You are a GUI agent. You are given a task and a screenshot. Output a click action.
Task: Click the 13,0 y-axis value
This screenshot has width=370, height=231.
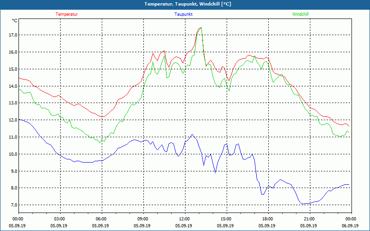tap(13, 103)
